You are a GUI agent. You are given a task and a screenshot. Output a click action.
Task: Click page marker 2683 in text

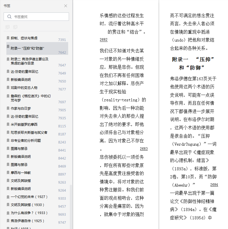pos(144,149)
